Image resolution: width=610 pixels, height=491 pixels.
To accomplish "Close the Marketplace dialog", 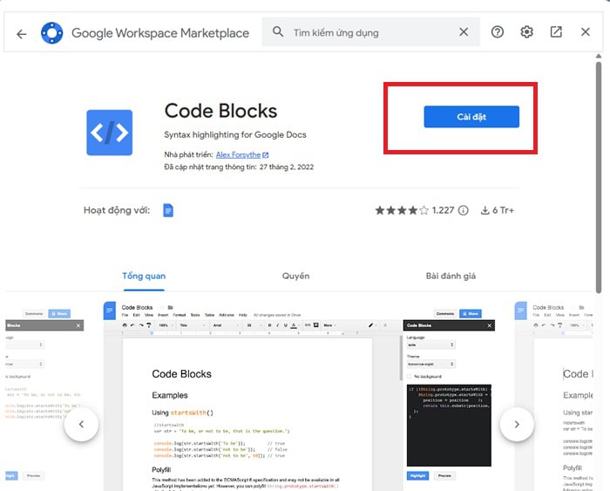I will (x=585, y=32).
